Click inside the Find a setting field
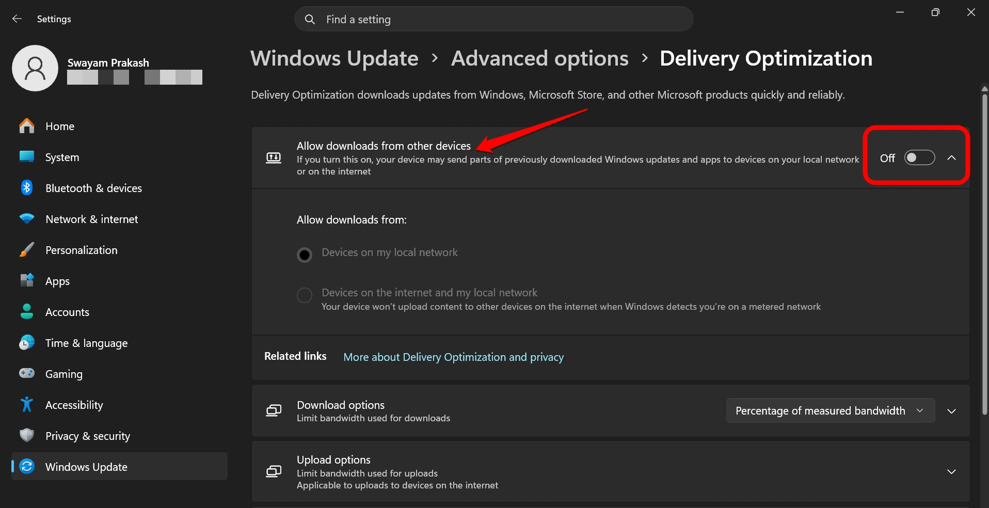The height and width of the screenshot is (508, 989). [x=493, y=19]
